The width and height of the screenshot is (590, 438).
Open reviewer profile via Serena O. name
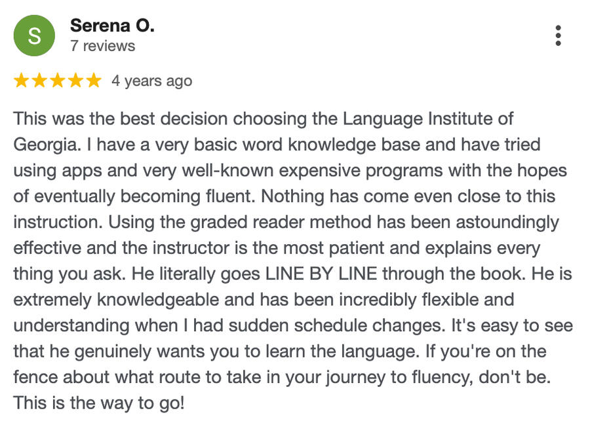coord(112,26)
